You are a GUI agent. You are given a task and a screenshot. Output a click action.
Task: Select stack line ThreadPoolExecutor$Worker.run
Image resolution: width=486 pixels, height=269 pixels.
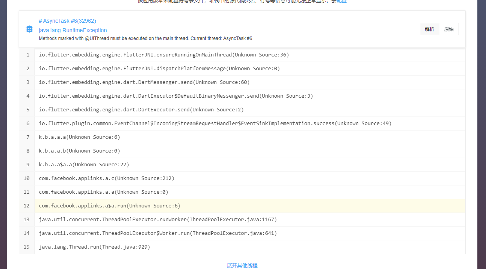click(250, 233)
